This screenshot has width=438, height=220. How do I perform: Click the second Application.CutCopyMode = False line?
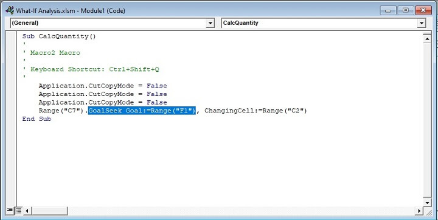point(103,94)
